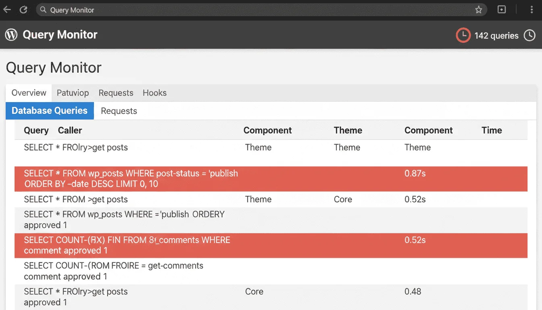Open the browser extension icon beside the star
Screen dimensions: 542x310
coord(502,10)
